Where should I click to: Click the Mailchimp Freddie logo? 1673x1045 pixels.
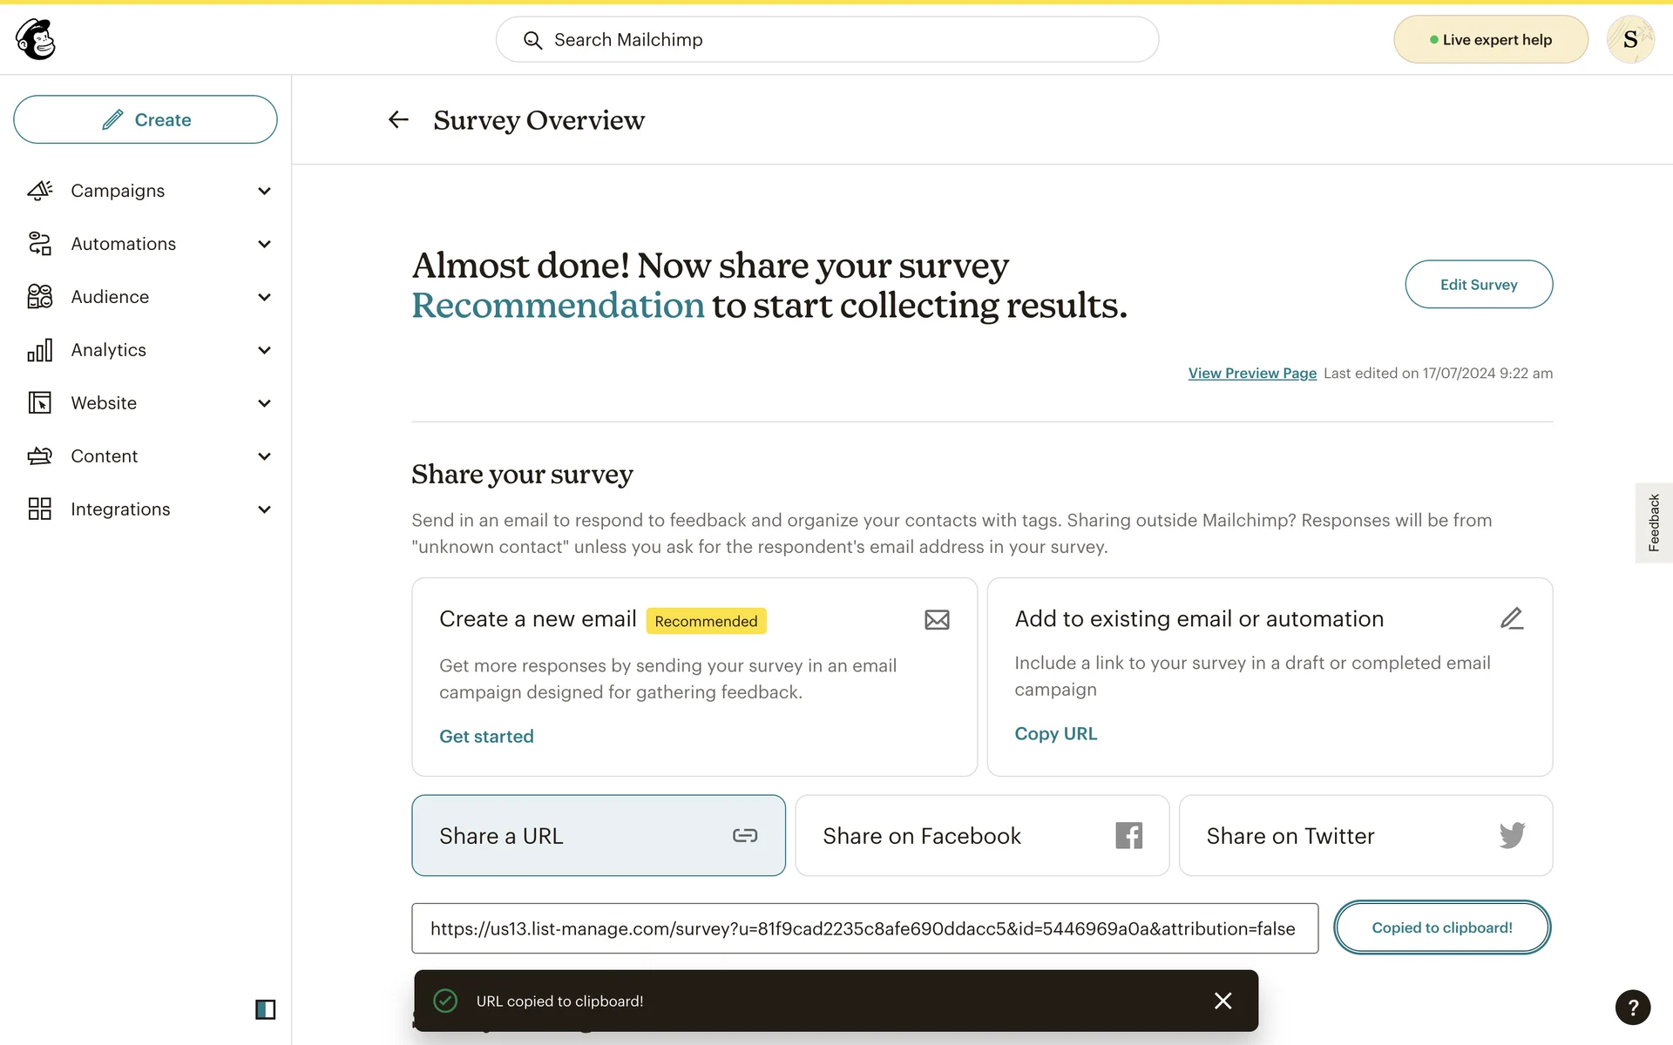36,39
